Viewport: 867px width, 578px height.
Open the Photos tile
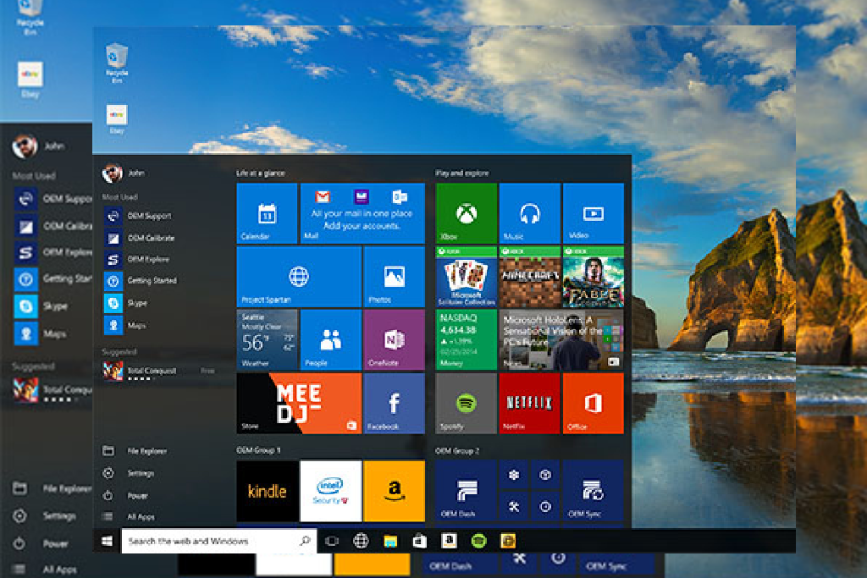[x=395, y=277]
